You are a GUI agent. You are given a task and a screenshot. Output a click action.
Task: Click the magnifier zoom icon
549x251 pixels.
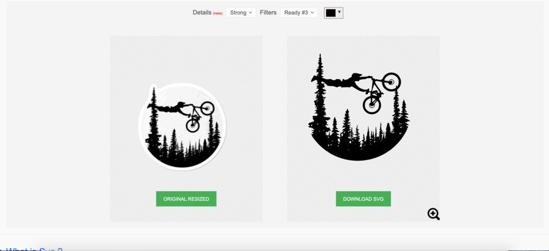pos(433,214)
